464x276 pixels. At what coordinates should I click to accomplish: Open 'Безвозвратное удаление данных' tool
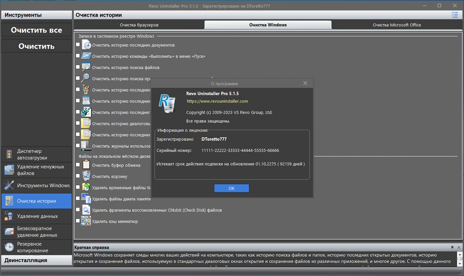pyautogui.click(x=36, y=232)
